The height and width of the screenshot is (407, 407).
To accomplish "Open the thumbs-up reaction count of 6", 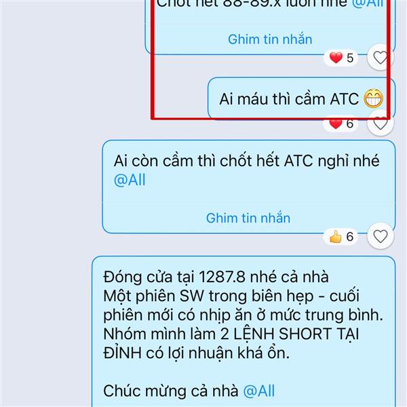I will click(341, 237).
